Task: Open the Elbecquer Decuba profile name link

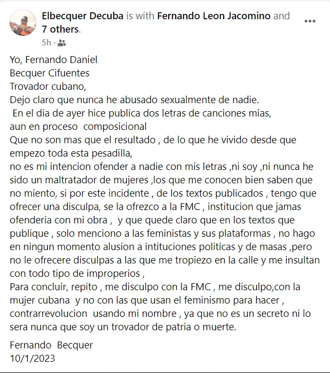Action: tap(82, 16)
